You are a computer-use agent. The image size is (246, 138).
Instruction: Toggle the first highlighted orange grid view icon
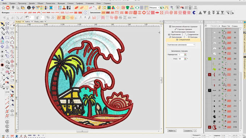(59, 18)
